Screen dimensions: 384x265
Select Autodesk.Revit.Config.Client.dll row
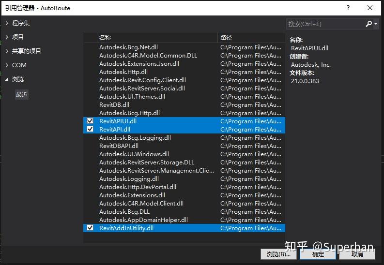pyautogui.click(x=184, y=80)
